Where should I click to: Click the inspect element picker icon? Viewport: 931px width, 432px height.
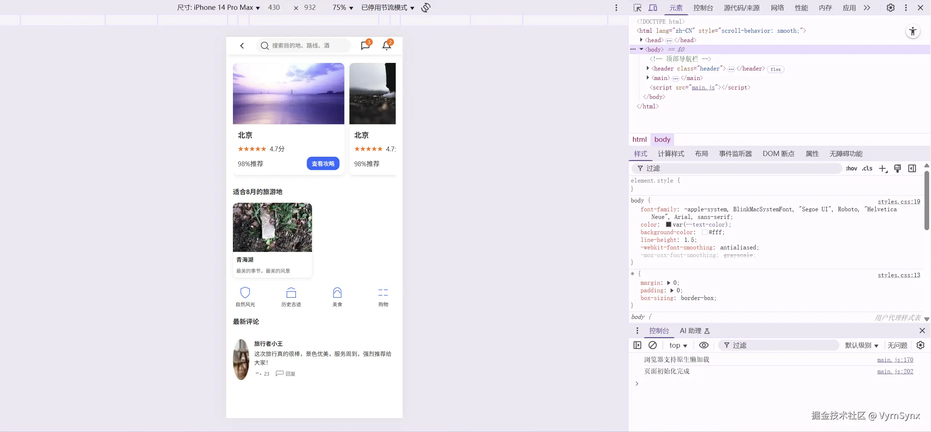coord(637,8)
